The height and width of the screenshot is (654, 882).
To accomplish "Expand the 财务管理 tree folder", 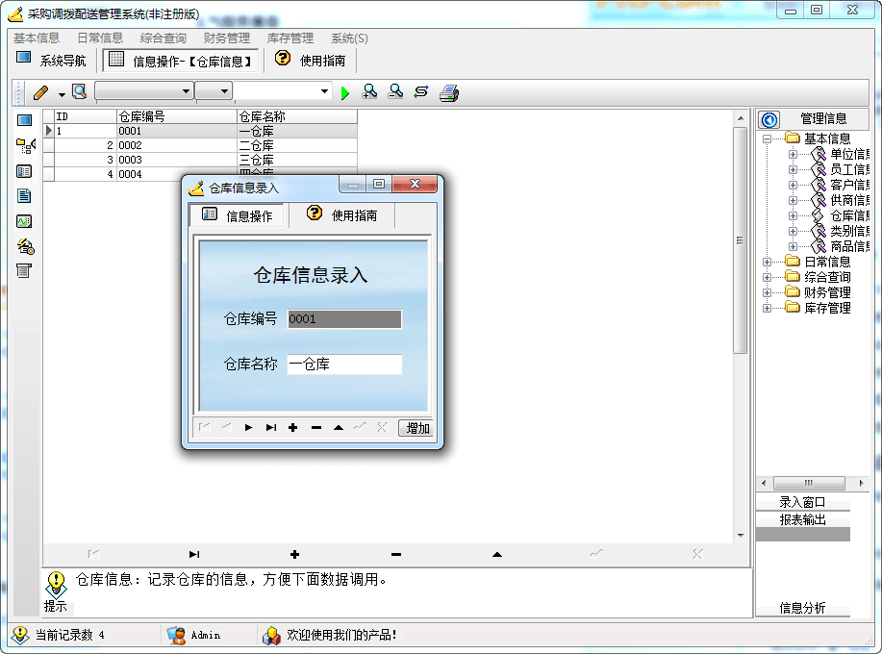I will coord(768,292).
